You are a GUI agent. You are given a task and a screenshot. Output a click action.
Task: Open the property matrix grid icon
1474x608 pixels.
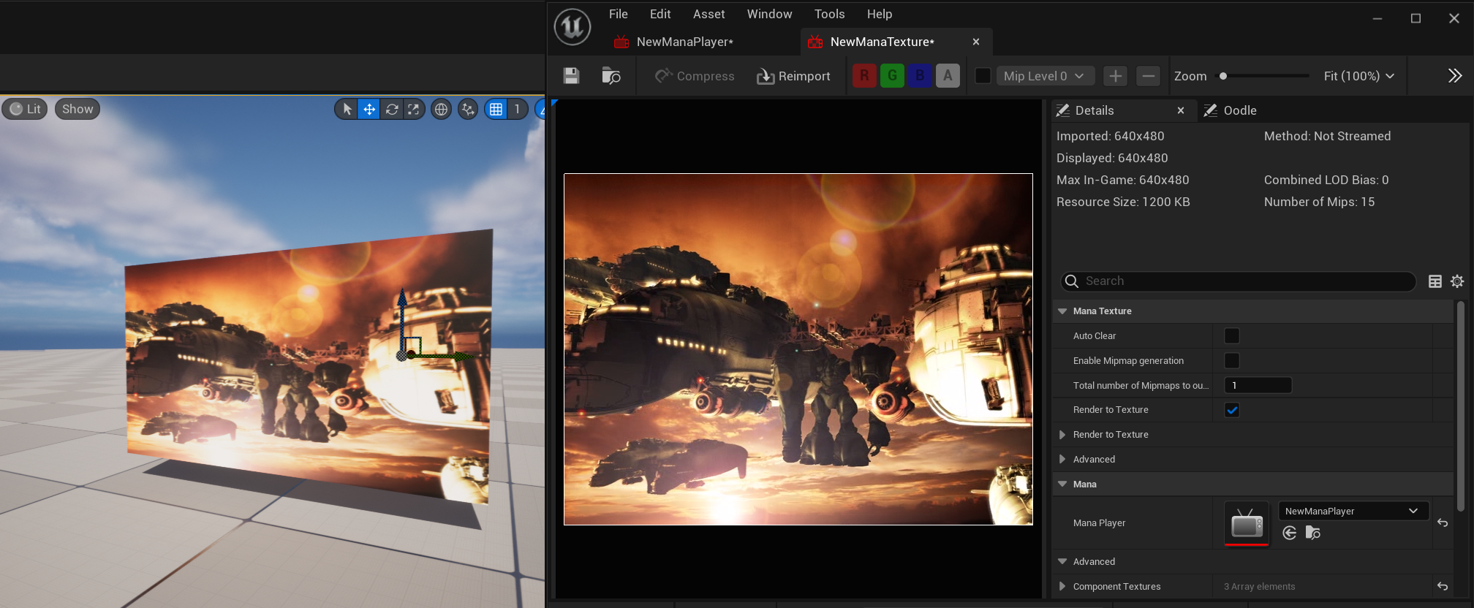1435,281
